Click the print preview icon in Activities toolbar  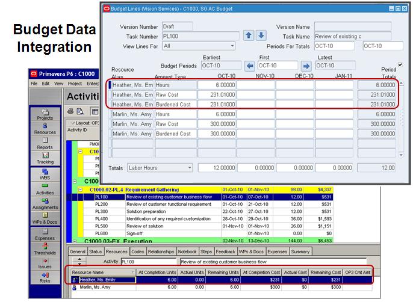click(80, 111)
